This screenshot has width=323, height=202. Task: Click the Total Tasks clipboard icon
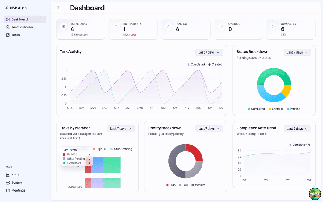(63, 27)
